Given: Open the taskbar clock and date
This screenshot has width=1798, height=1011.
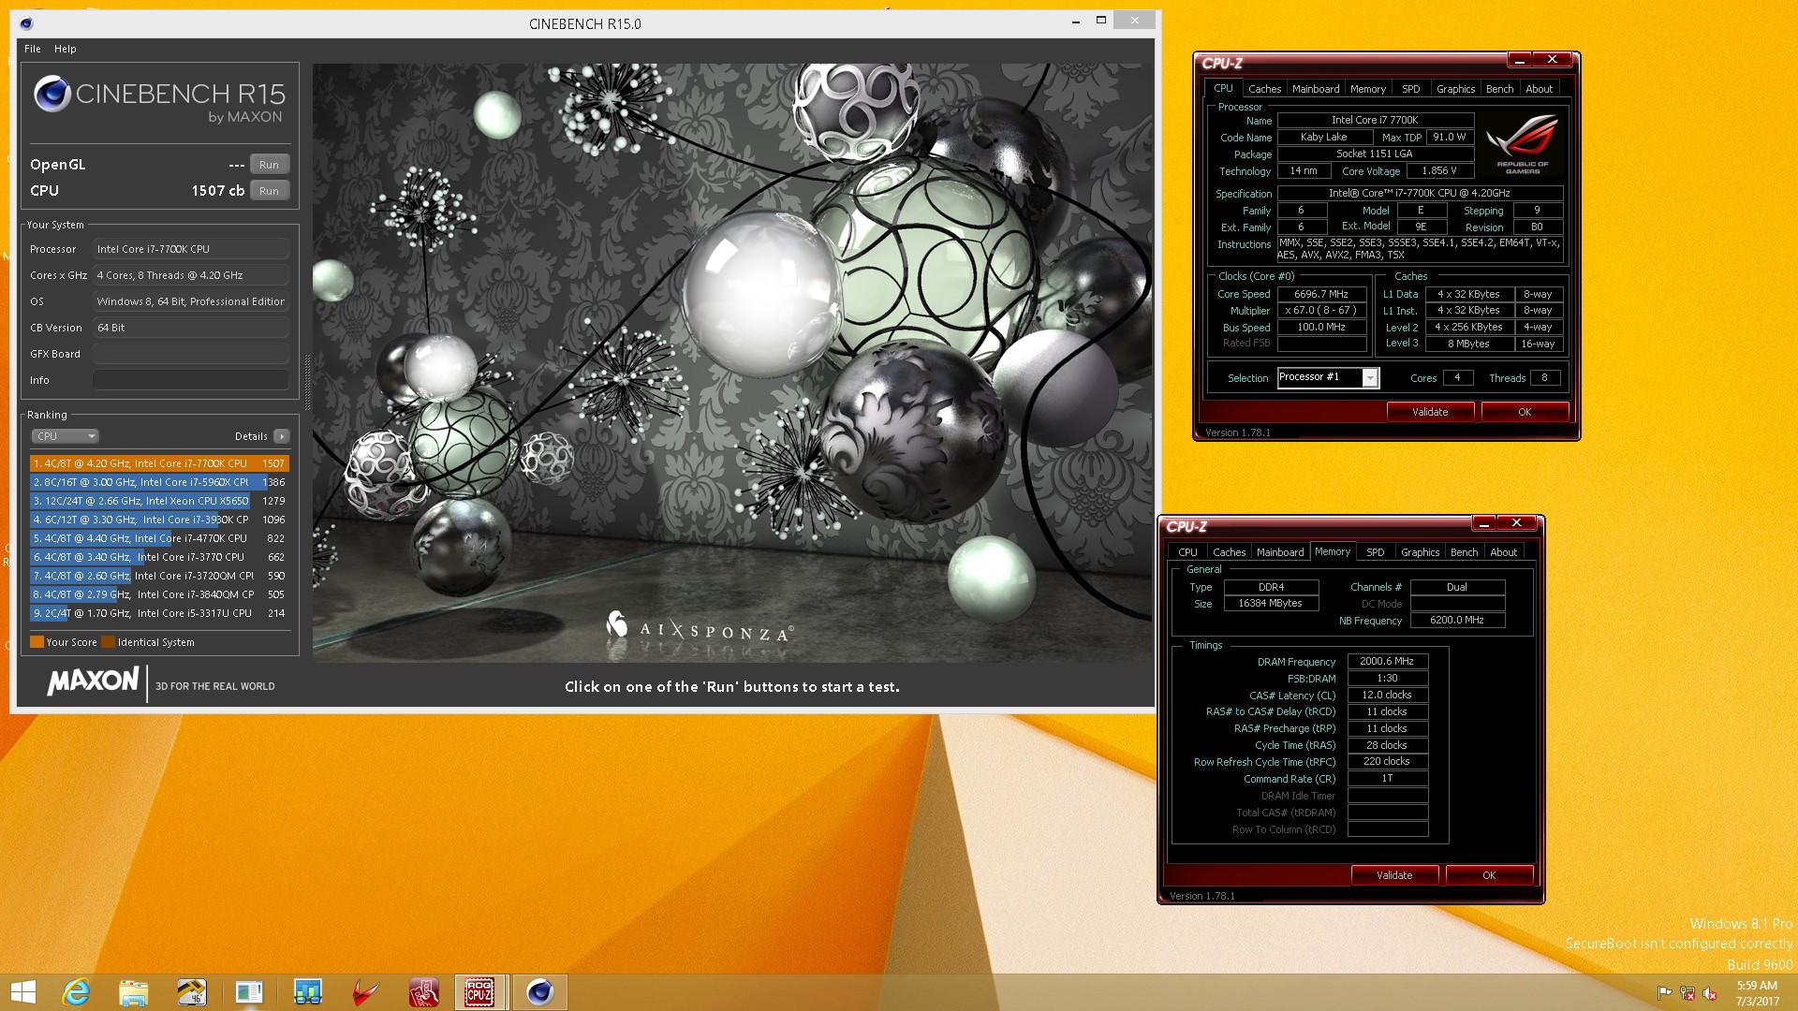Looking at the screenshot, I should point(1757,993).
